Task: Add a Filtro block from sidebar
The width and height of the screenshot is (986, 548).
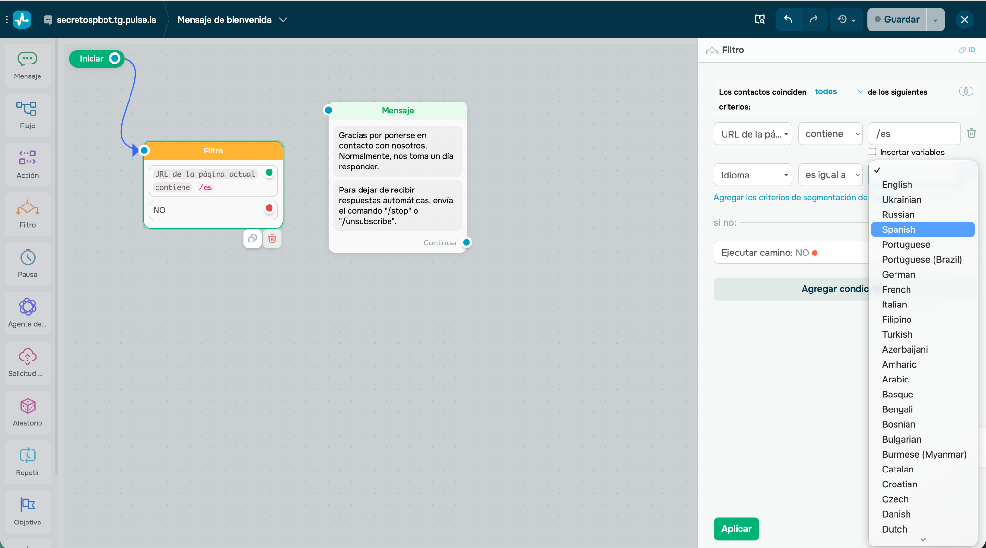Action: [27, 215]
